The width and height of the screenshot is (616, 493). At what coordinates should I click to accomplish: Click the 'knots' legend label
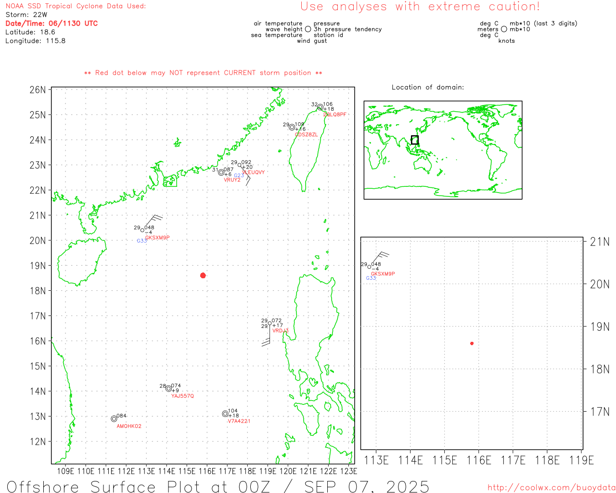pos(506,41)
